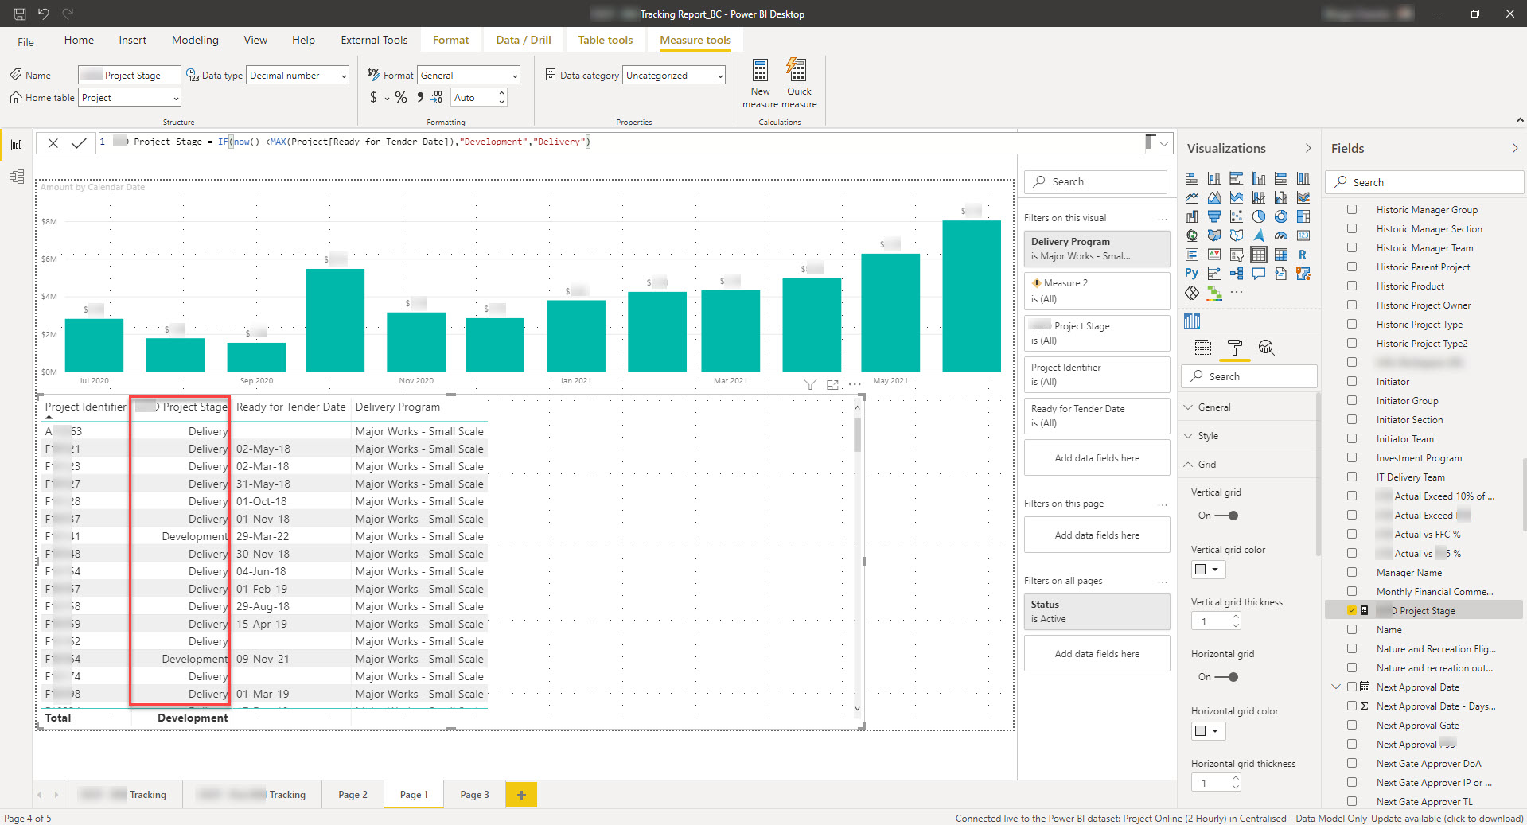Cancel formula edit with the X icon
The width and height of the screenshot is (1527, 825).
click(53, 143)
